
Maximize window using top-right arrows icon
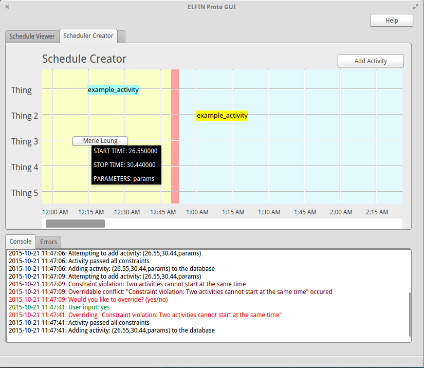click(x=416, y=7)
